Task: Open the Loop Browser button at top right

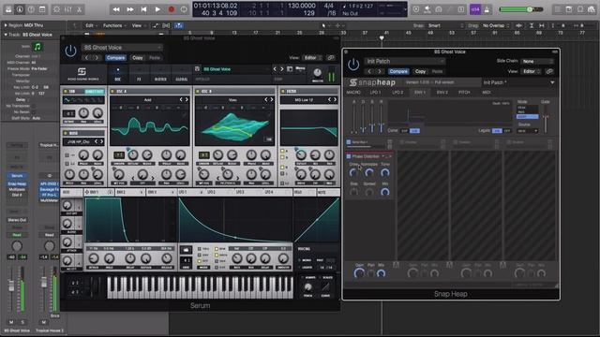Action: [580, 9]
